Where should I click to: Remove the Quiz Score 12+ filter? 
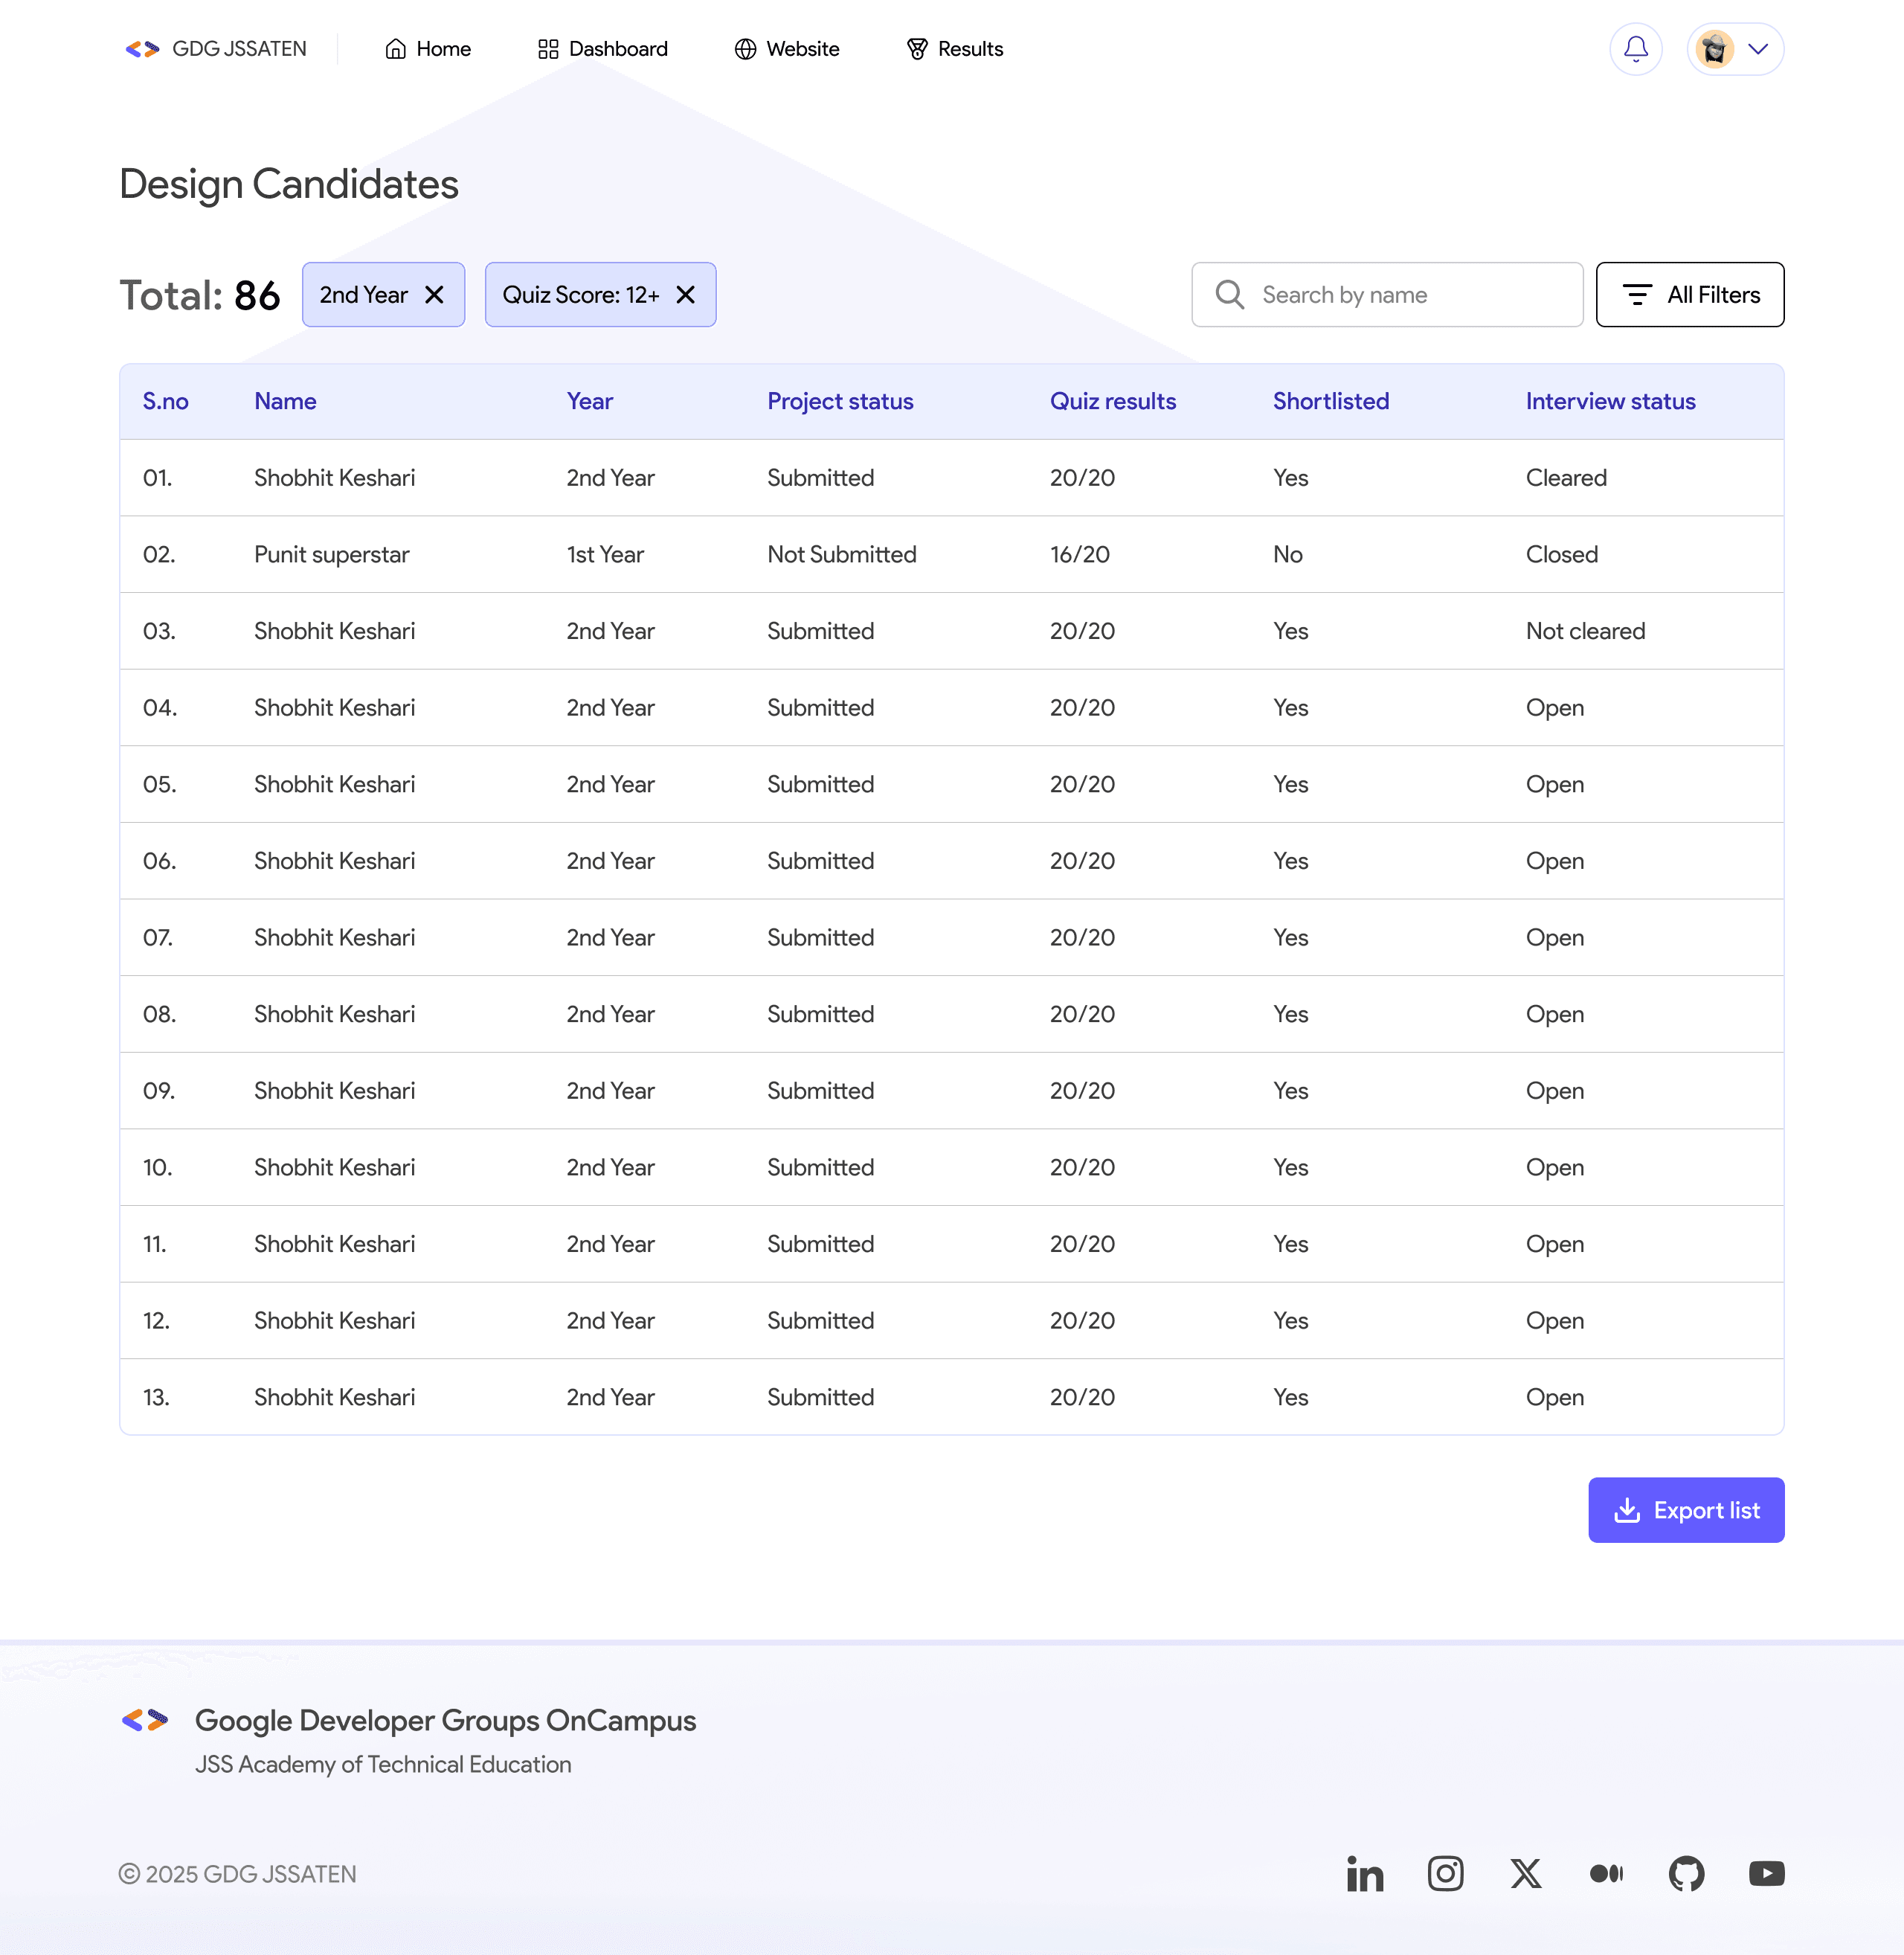(x=685, y=295)
